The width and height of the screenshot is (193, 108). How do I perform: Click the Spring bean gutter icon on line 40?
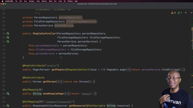8,33
